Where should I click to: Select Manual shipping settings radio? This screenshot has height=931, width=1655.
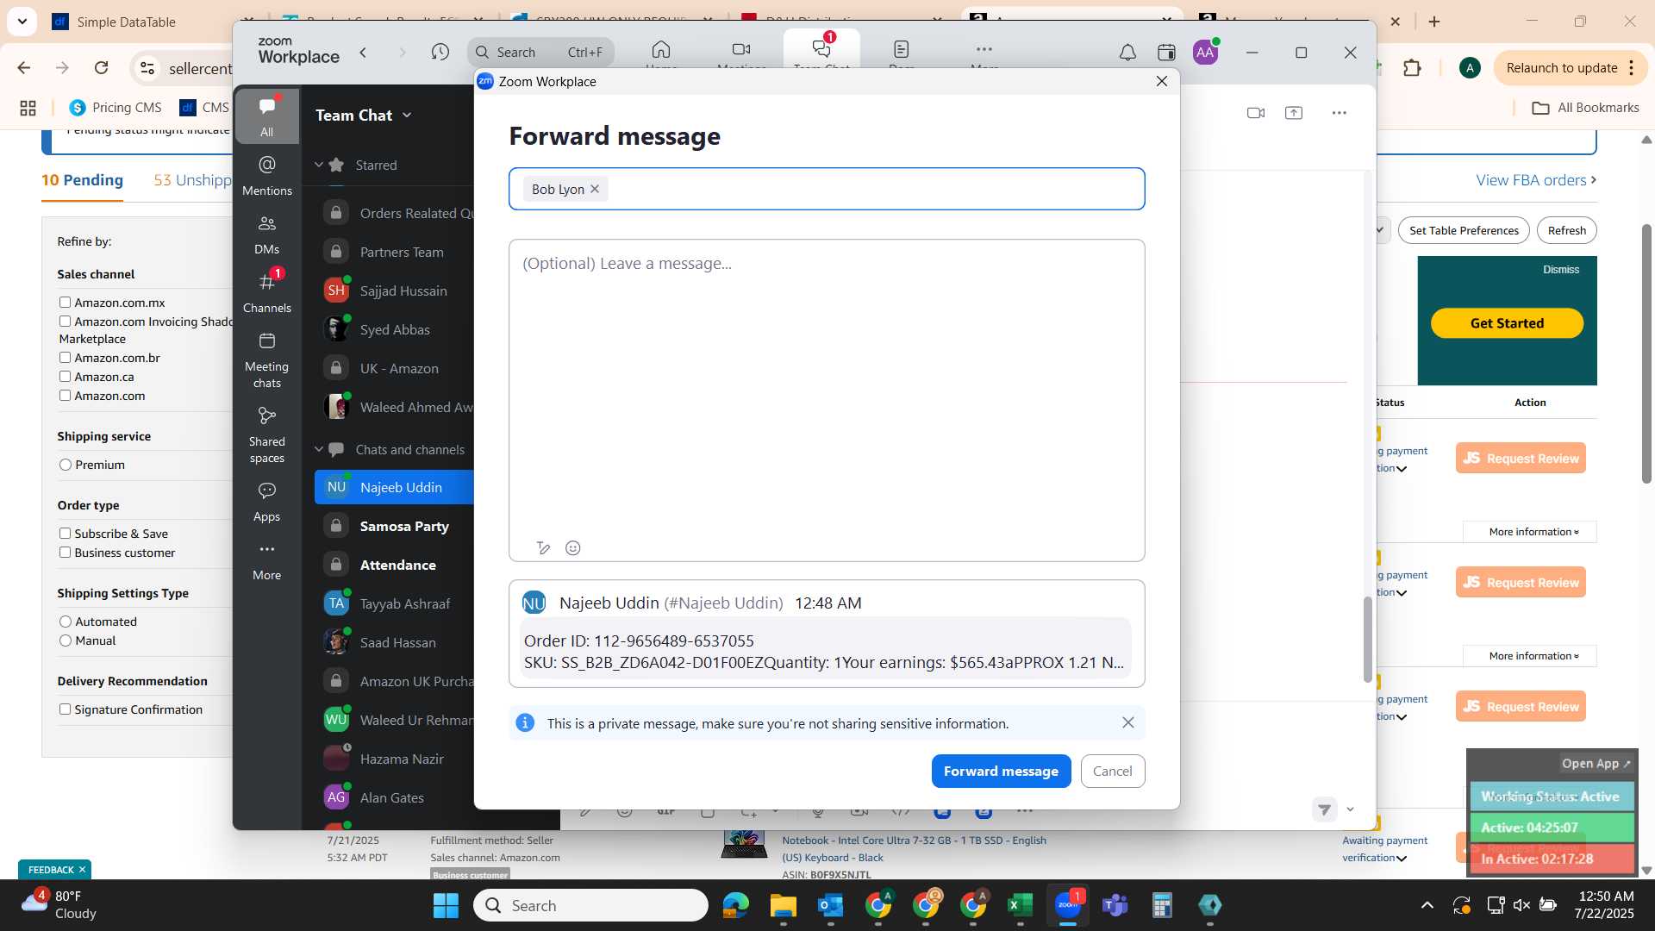click(x=66, y=640)
